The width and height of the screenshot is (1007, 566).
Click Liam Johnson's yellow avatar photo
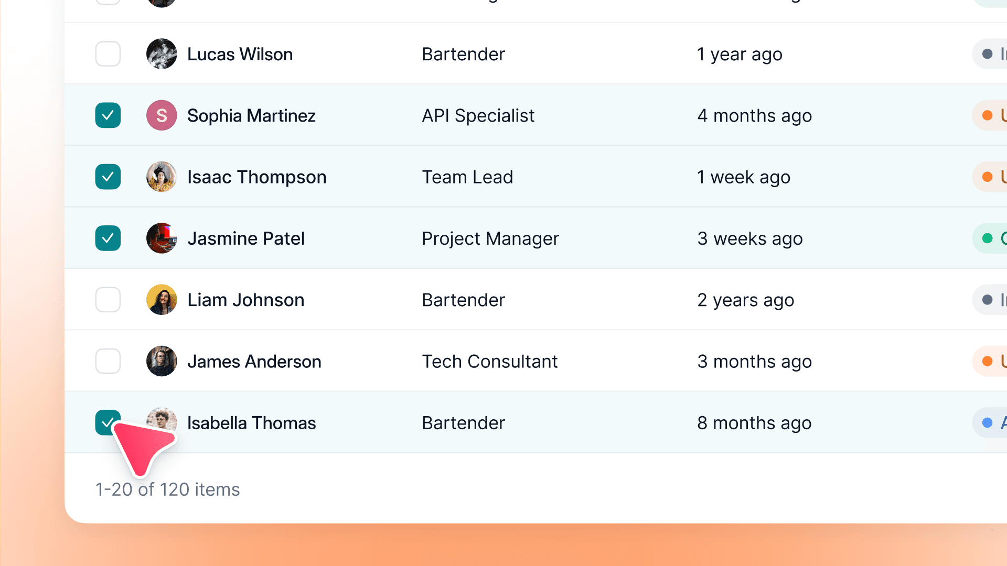click(x=162, y=300)
